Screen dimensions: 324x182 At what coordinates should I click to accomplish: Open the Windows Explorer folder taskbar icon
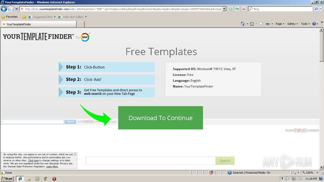[29, 179]
